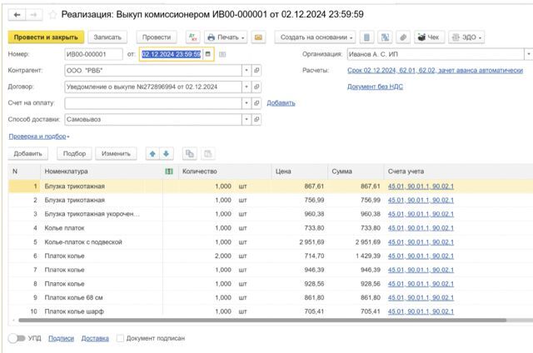Toggle the УПД switch
The width and height of the screenshot is (533, 353).
[17, 338]
